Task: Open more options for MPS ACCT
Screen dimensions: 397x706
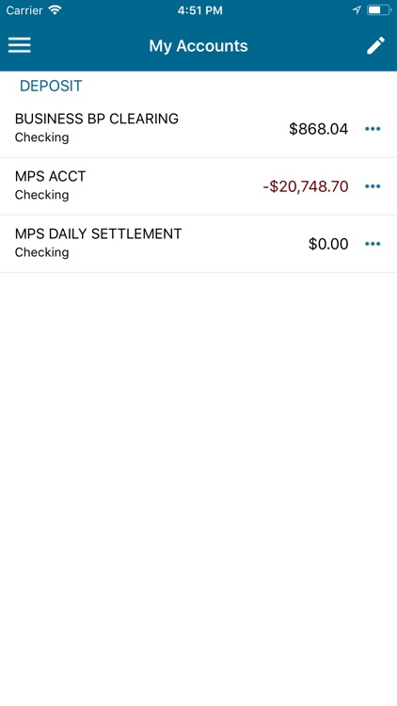Action: (x=373, y=186)
